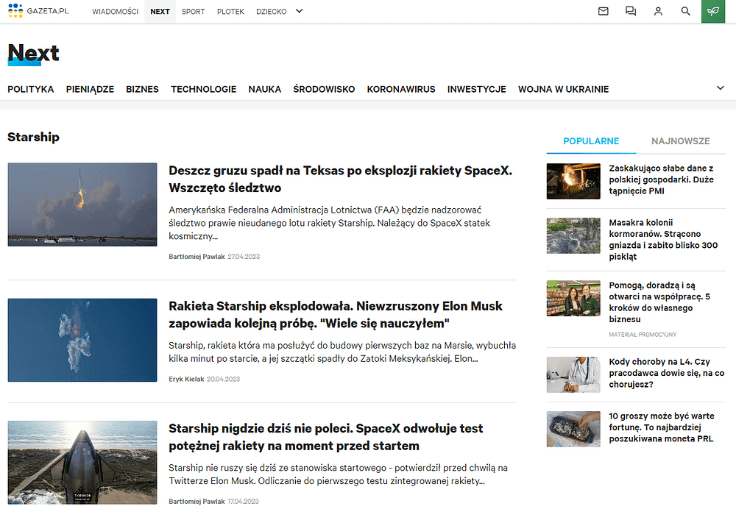This screenshot has width=736, height=509.
Task: Open 'Pomogą, doradzą i są otwarci' article
Action: [659, 302]
